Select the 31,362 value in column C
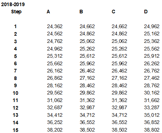The width and height of the screenshot is (162, 133). [x=119, y=100]
